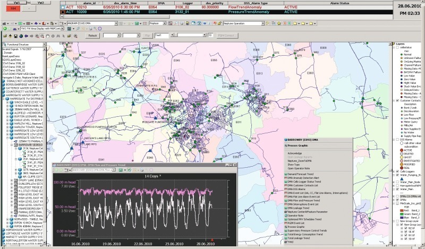Click the Logger column header

(x=188, y=3)
